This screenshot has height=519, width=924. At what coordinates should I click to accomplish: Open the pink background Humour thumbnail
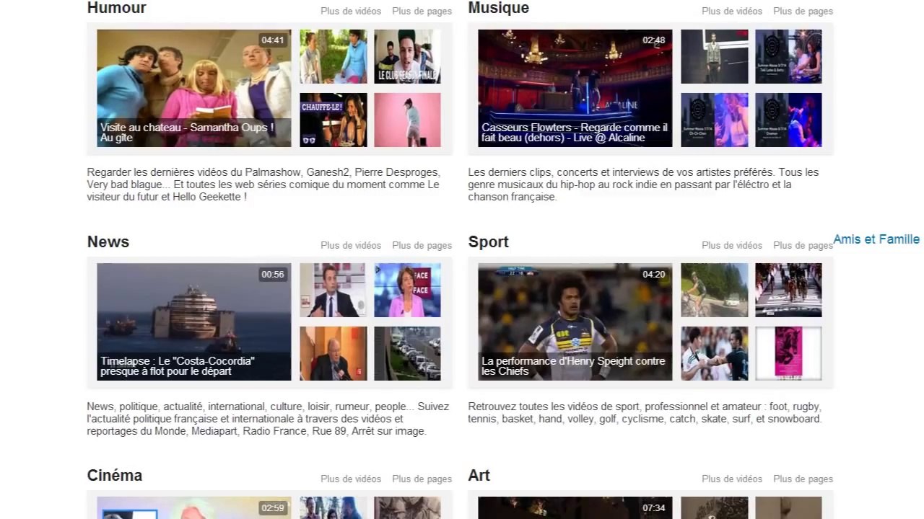tap(407, 120)
